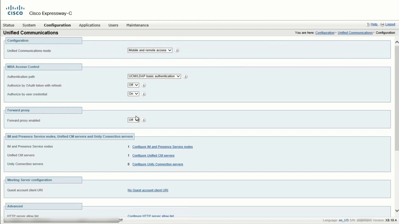The image size is (399, 224).
Task: Show info for Forward proxy enabled
Action: click(143, 120)
